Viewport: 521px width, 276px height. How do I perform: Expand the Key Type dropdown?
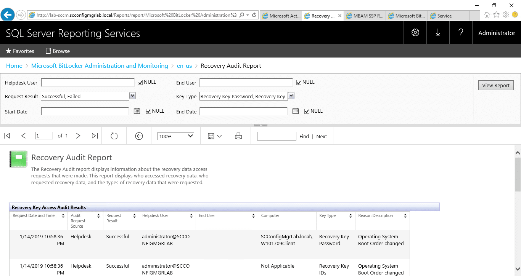point(291,96)
